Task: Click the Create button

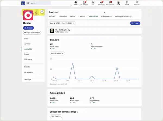Action: pos(28,28)
